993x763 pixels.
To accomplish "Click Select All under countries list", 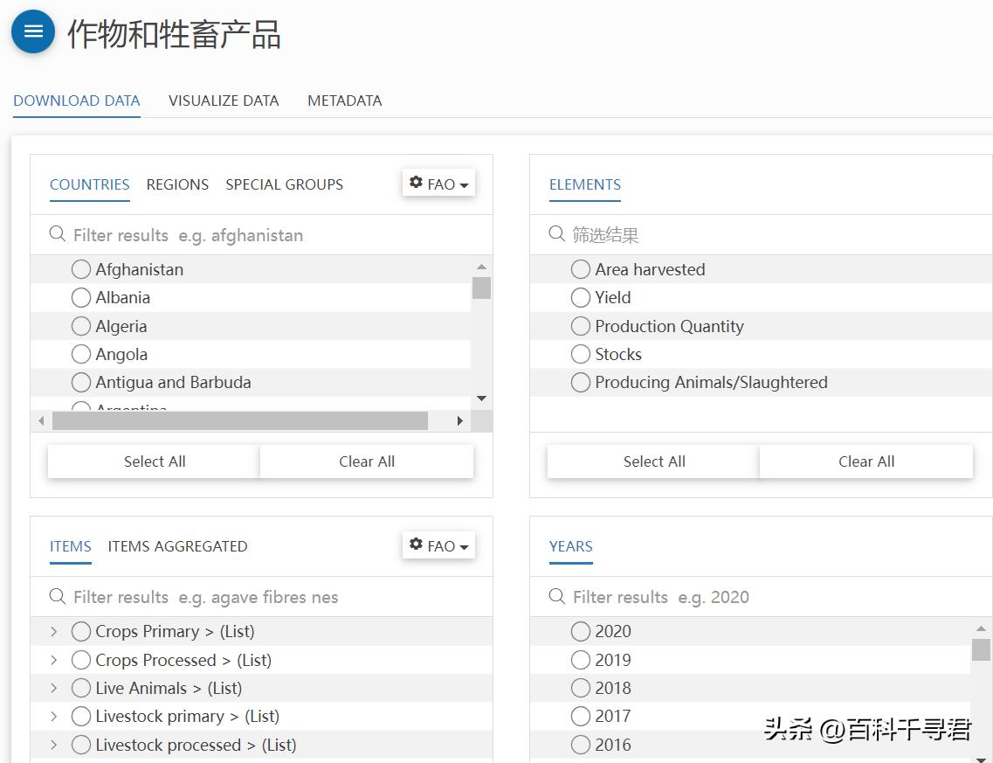I will click(155, 461).
